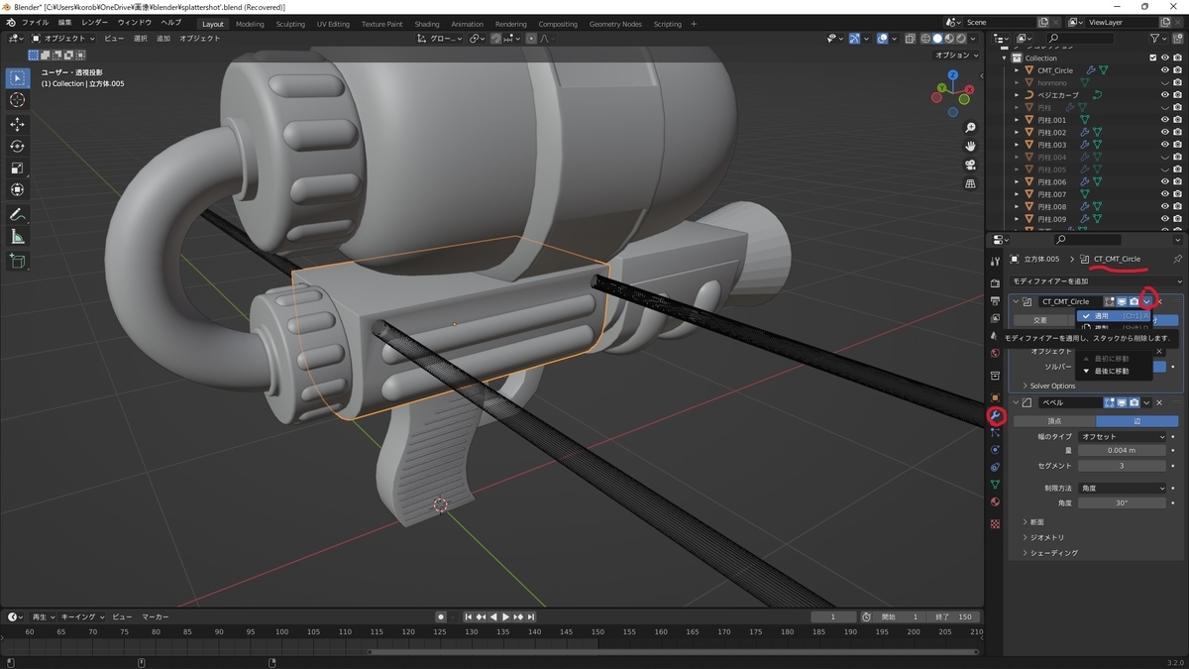Open the Material properties tab
This screenshot has height=669, width=1189.
[996, 502]
